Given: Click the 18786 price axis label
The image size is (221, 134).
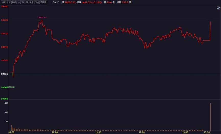Looking at the screenshot, I should point(5,6).
